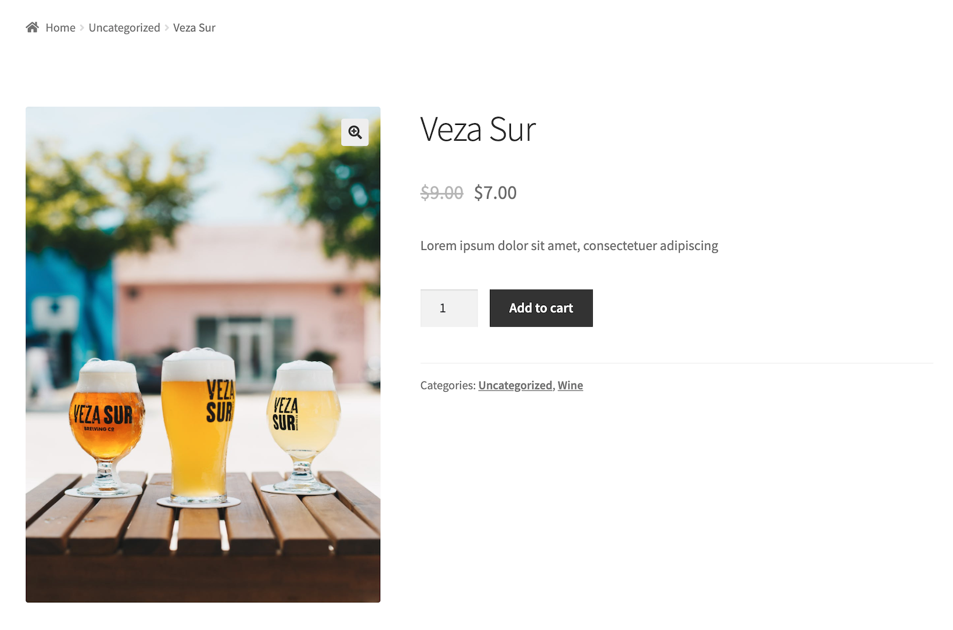
Task: Click the tall center beer glass
Action: tap(199, 428)
